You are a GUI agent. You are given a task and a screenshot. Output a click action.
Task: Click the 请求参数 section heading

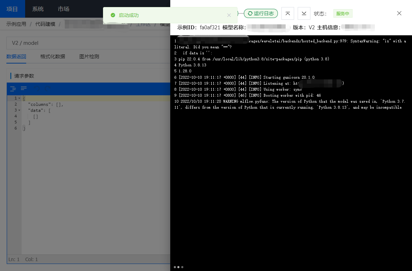(24, 76)
